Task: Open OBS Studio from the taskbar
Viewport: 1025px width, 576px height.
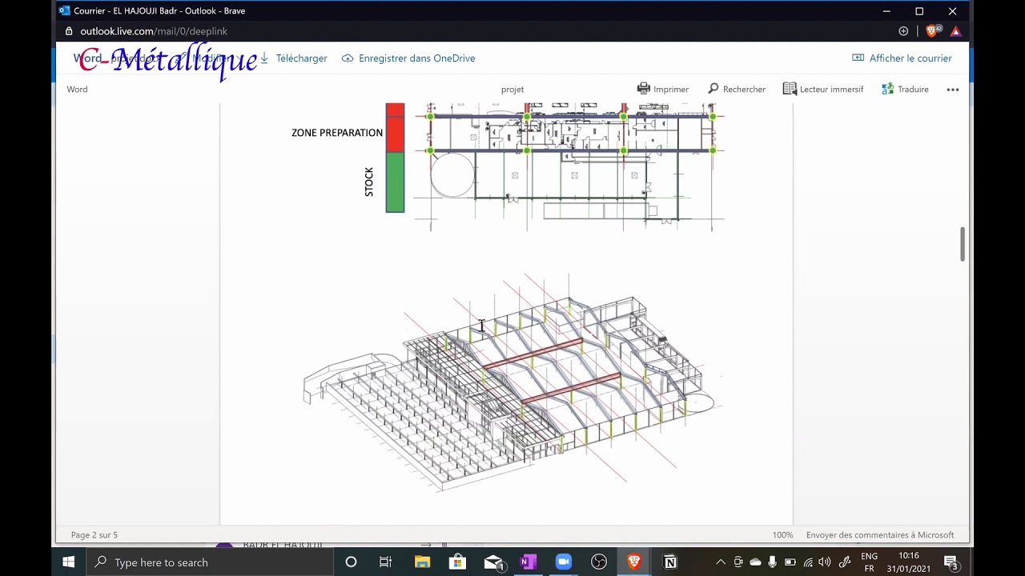Action: [x=599, y=562]
